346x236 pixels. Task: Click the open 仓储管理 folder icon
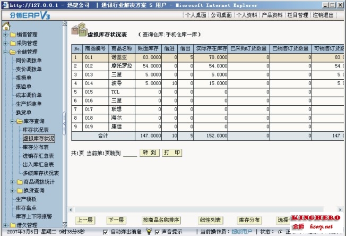(13, 52)
